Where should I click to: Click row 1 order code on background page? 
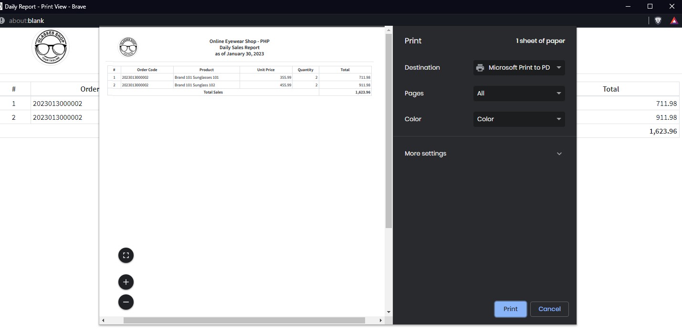point(57,104)
